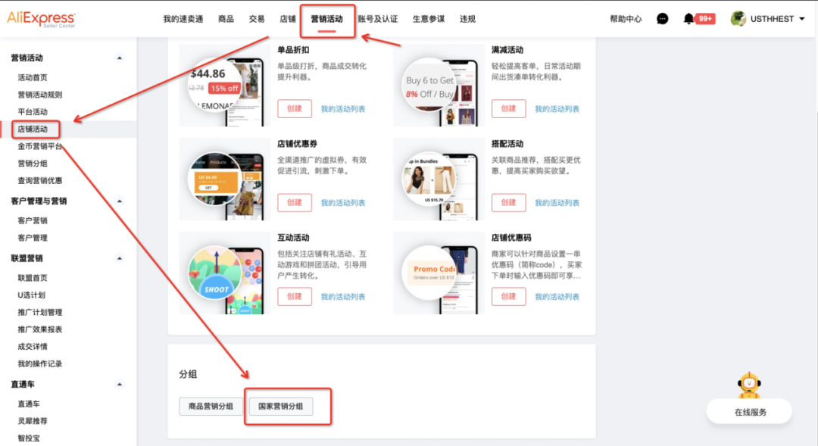This screenshot has height=446, width=818.
Task: Click the 单品折扣 promo thumbnail
Action: click(x=225, y=86)
